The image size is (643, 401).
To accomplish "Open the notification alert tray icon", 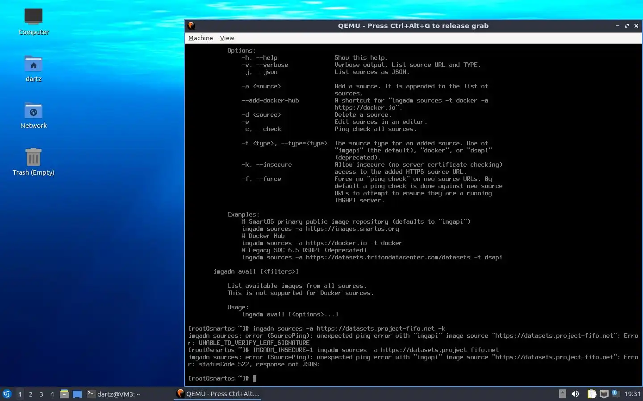I will point(615,393).
